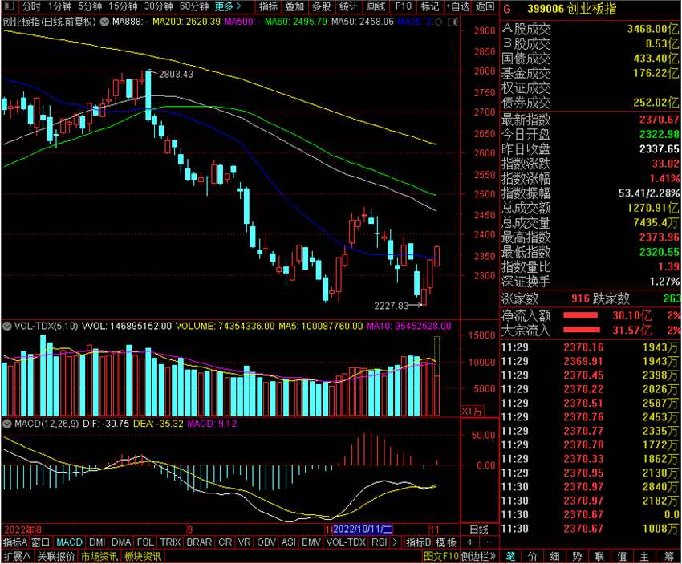
Task: Select the 势 tab in bottom-right strip
Action: [x=577, y=556]
